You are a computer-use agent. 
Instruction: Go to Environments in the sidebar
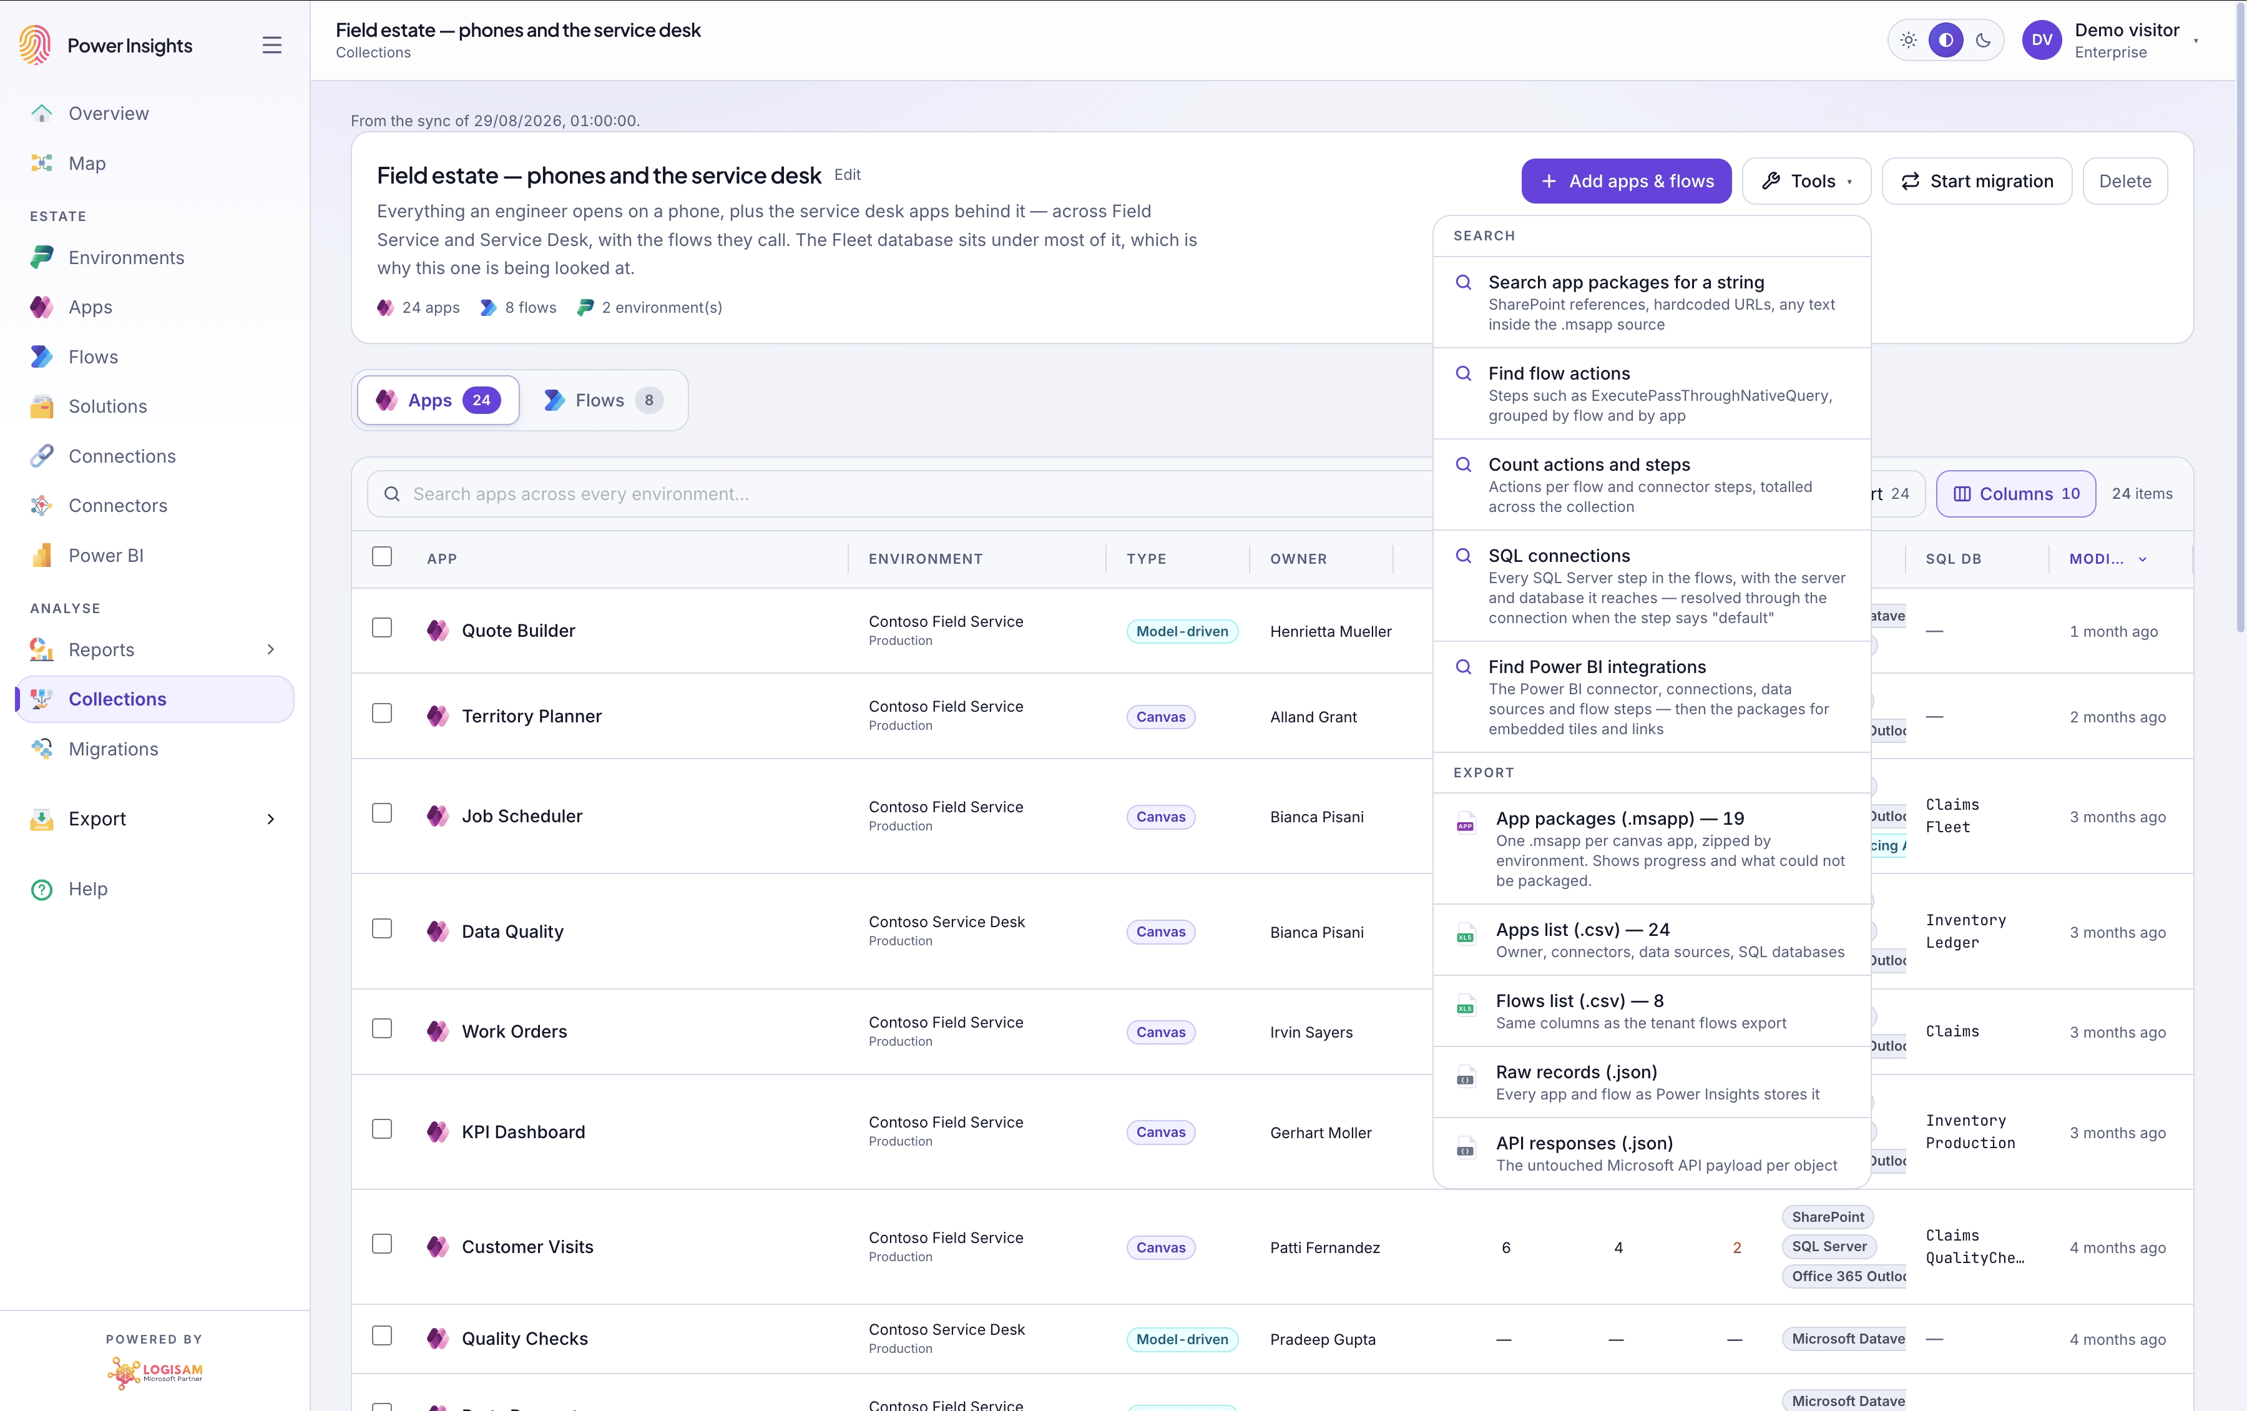[x=155, y=258]
